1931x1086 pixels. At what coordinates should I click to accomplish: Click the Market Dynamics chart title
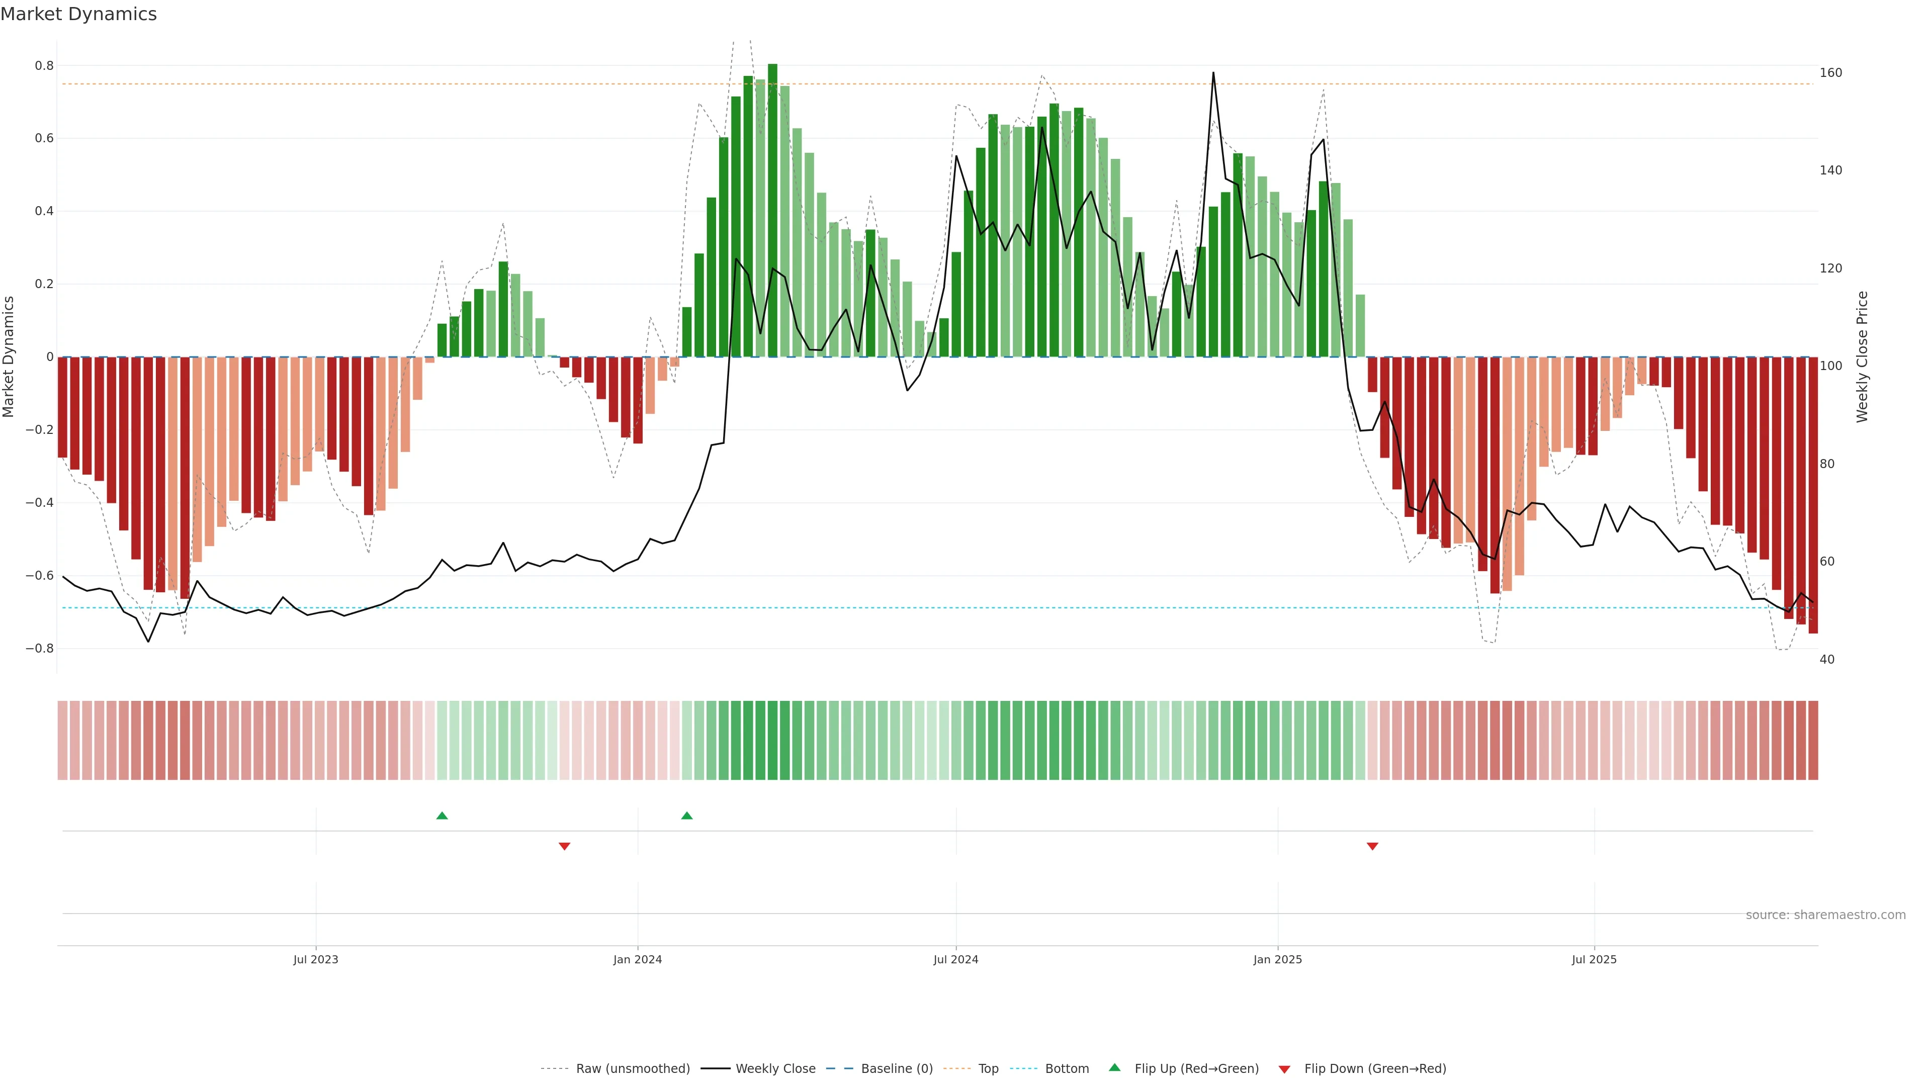point(79,14)
